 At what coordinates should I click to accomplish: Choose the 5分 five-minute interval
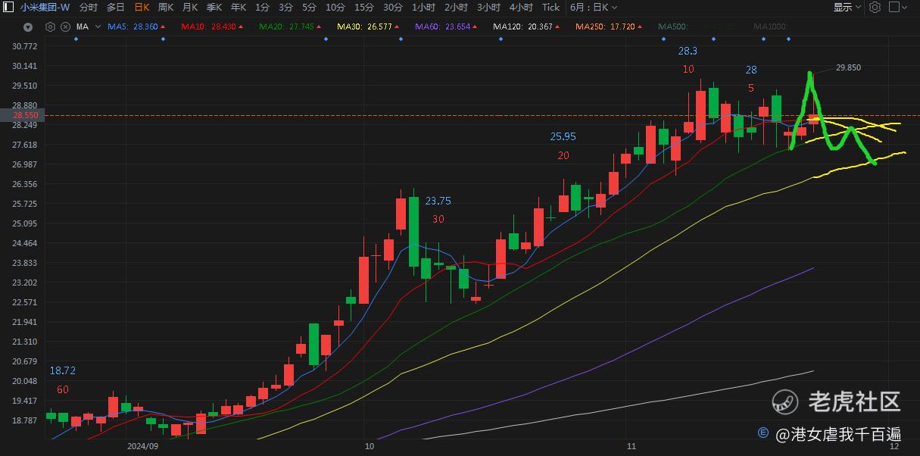pyautogui.click(x=309, y=7)
